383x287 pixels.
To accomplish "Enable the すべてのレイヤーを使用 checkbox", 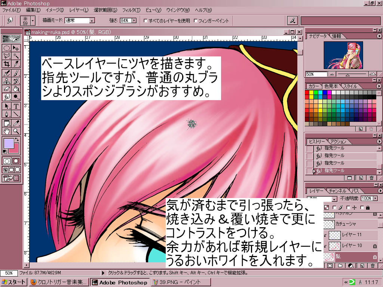I will tap(146, 21).
